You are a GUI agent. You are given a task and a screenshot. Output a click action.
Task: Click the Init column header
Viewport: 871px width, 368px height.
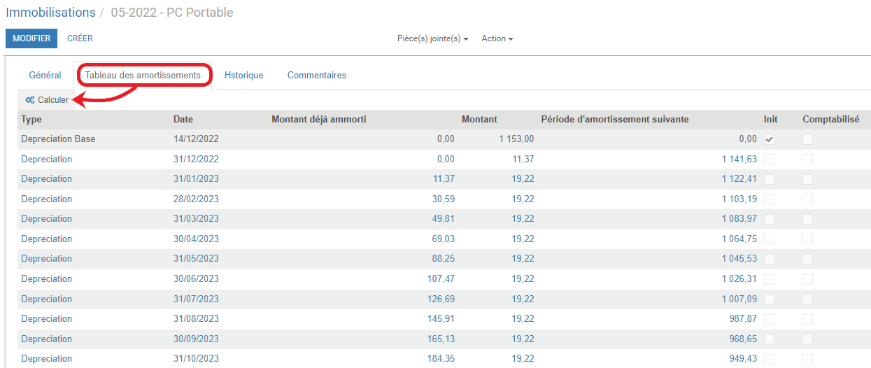770,120
